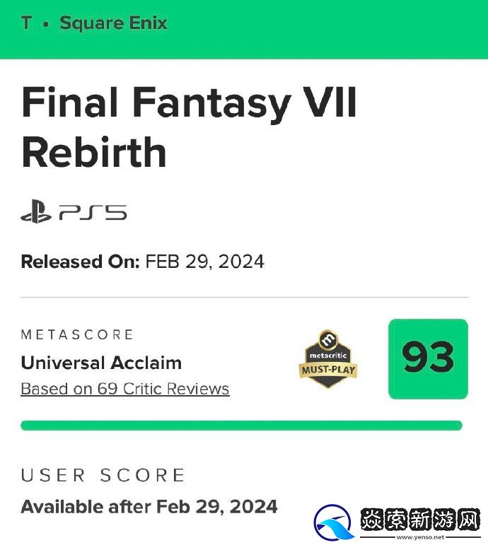
Task: Click the PlayStation logo icon
Action: point(35,212)
